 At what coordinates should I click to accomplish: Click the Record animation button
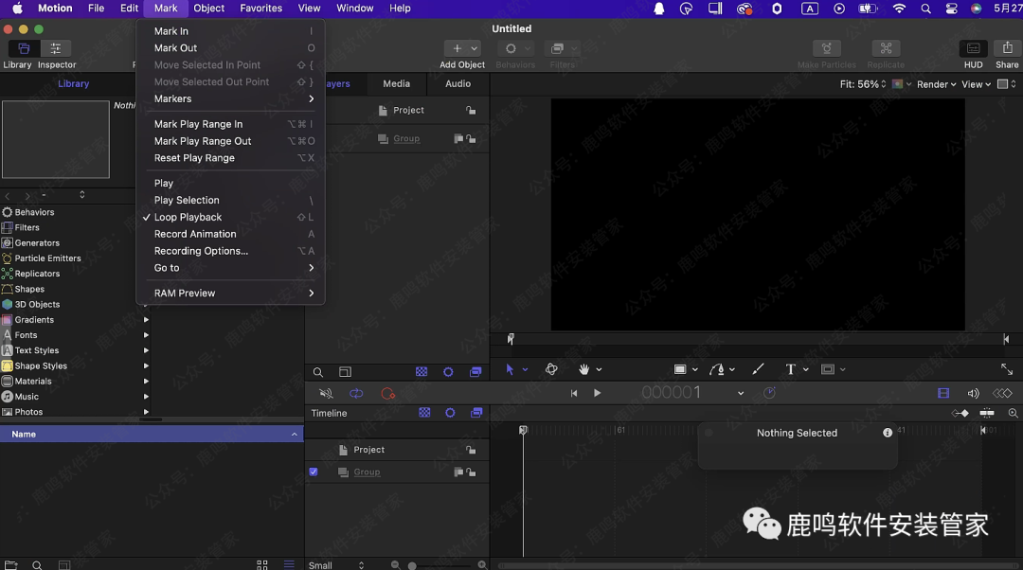(x=387, y=394)
